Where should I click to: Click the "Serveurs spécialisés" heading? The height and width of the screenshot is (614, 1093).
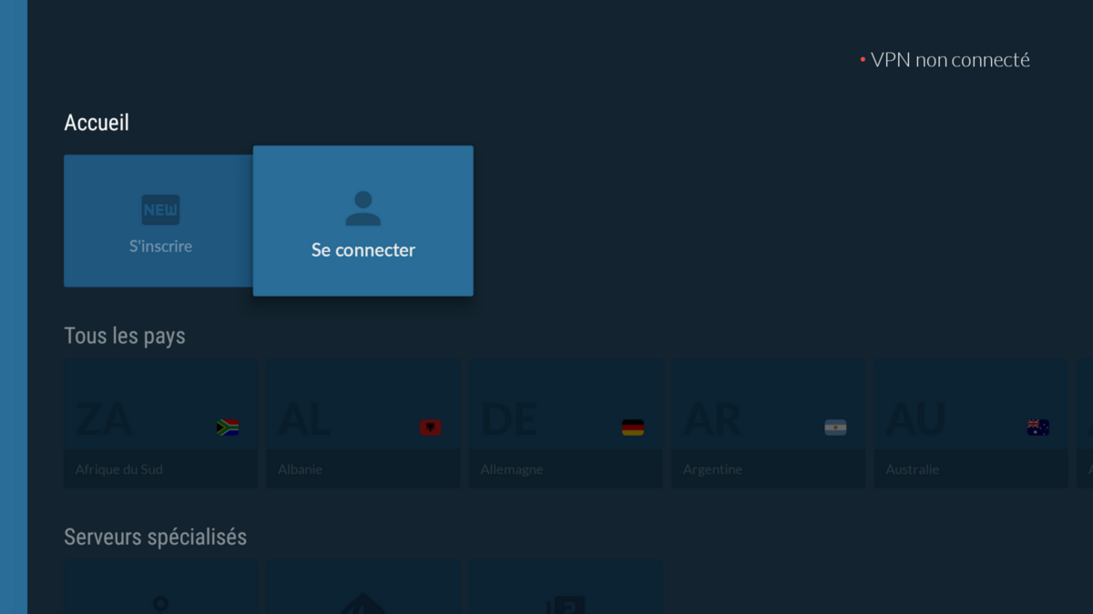(x=155, y=537)
